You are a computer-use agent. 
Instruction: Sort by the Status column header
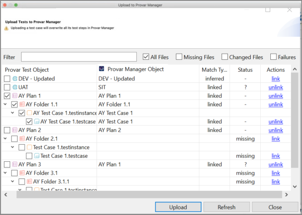pyautogui.click(x=245, y=70)
